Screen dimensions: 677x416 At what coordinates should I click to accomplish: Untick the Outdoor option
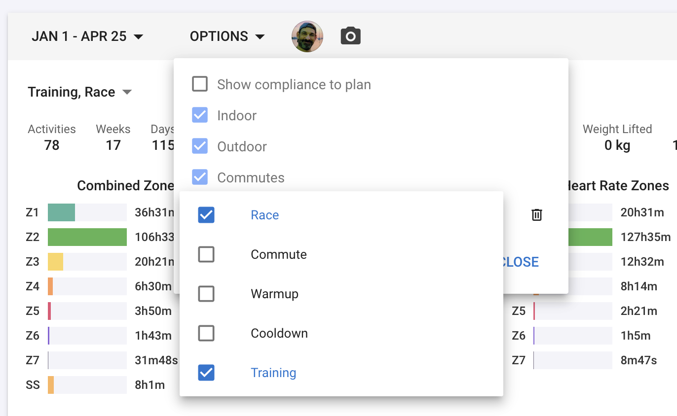200,146
